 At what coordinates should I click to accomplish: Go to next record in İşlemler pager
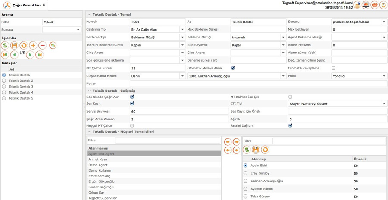pos(30,55)
